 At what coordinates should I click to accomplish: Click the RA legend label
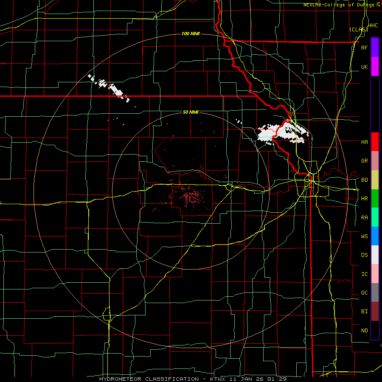tap(364, 218)
